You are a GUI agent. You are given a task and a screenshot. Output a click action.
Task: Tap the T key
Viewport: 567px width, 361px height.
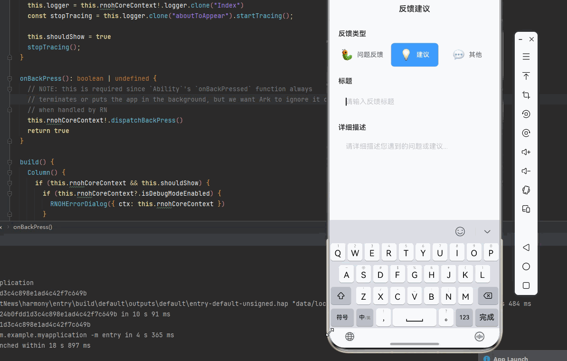tap(406, 253)
